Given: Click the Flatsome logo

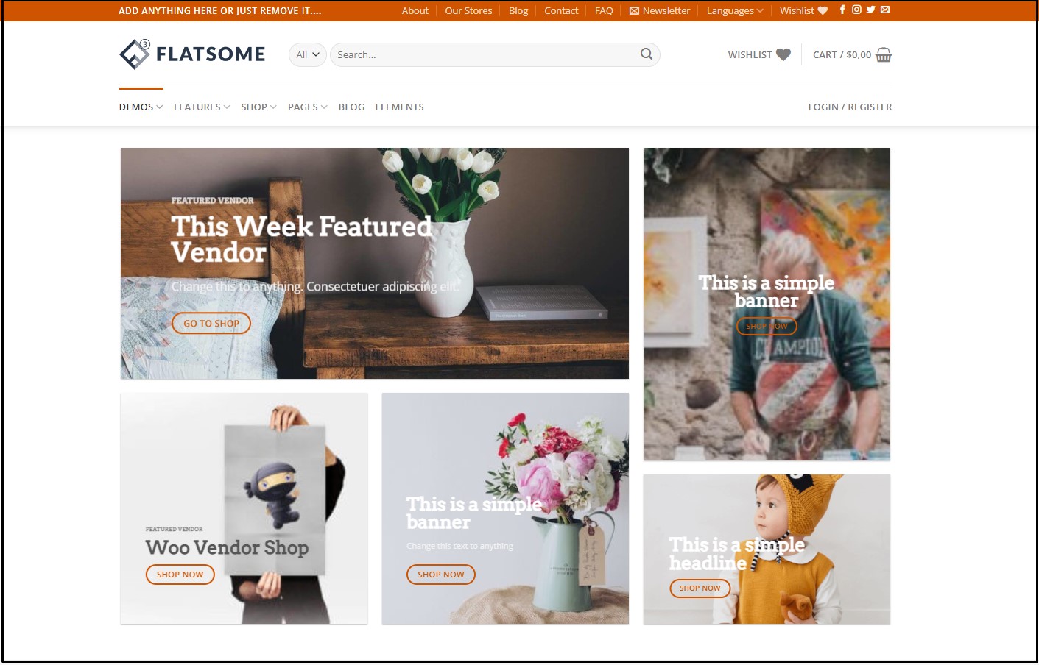Looking at the screenshot, I should click(192, 54).
